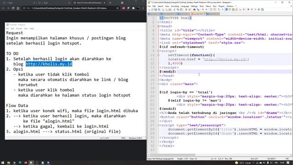
Task: Open the Windows Start menu
Action: (x=3, y=163)
